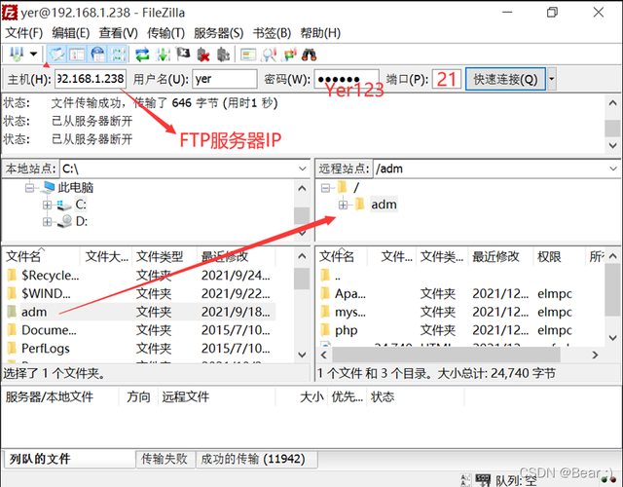Open 编辑(E) menu
This screenshot has width=623, height=487.
click(x=71, y=33)
